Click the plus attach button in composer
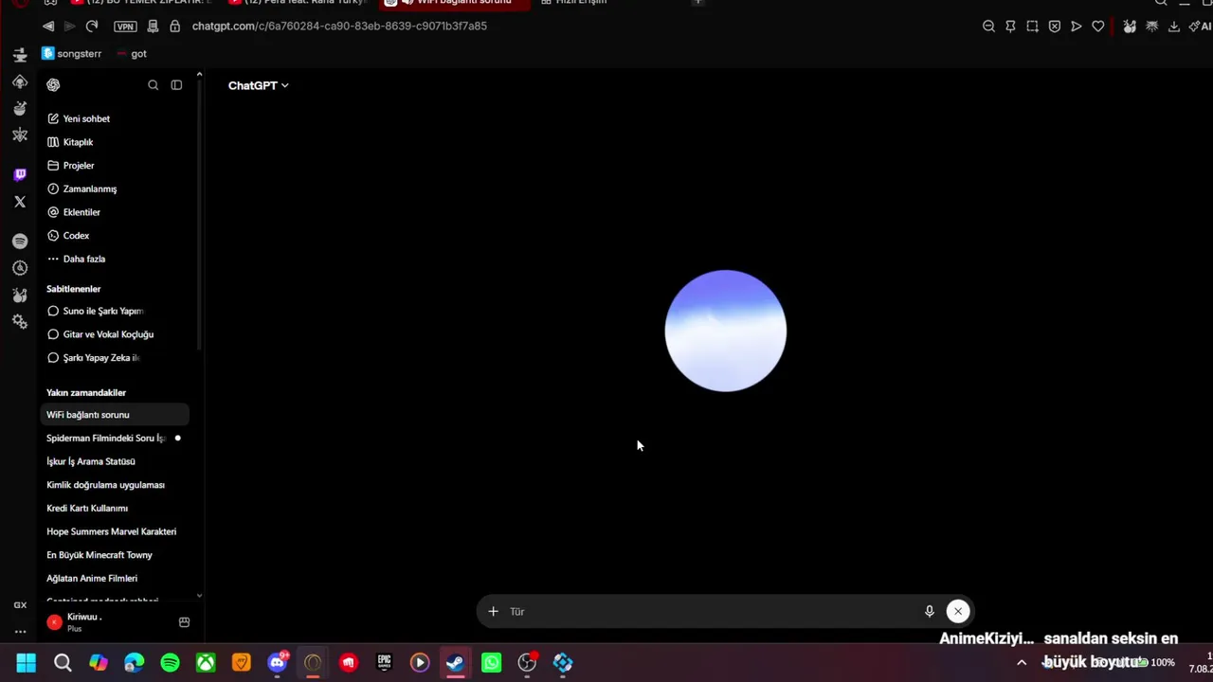Image resolution: width=1213 pixels, height=682 pixels. (x=493, y=612)
